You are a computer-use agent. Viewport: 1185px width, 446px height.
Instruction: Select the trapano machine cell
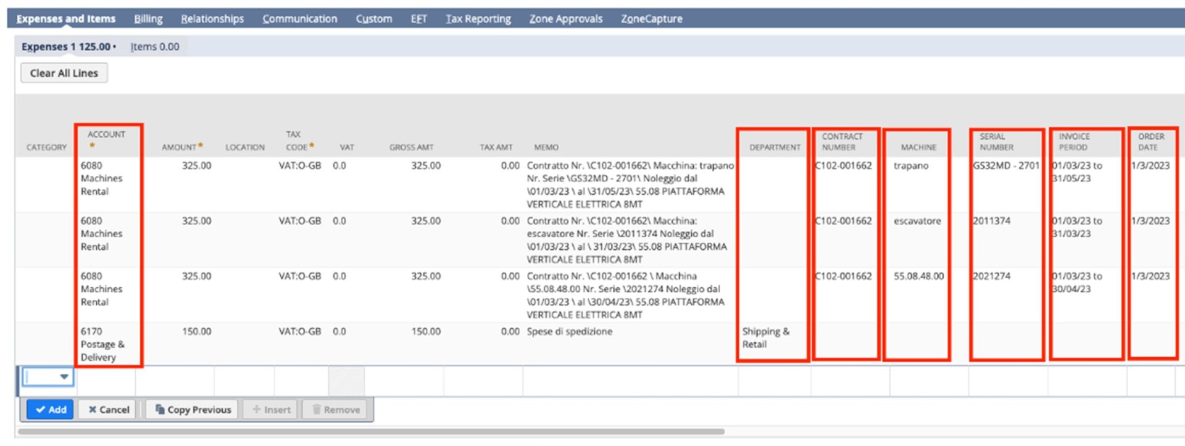(911, 165)
